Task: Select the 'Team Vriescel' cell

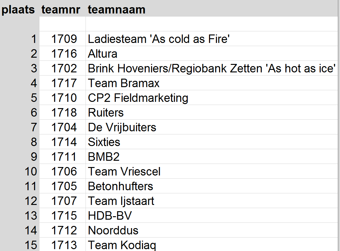Action: point(124,171)
